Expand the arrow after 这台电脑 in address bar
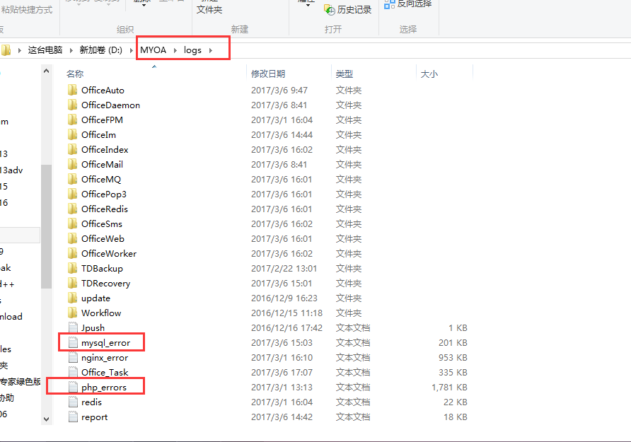The width and height of the screenshot is (631, 442). tap(71, 50)
